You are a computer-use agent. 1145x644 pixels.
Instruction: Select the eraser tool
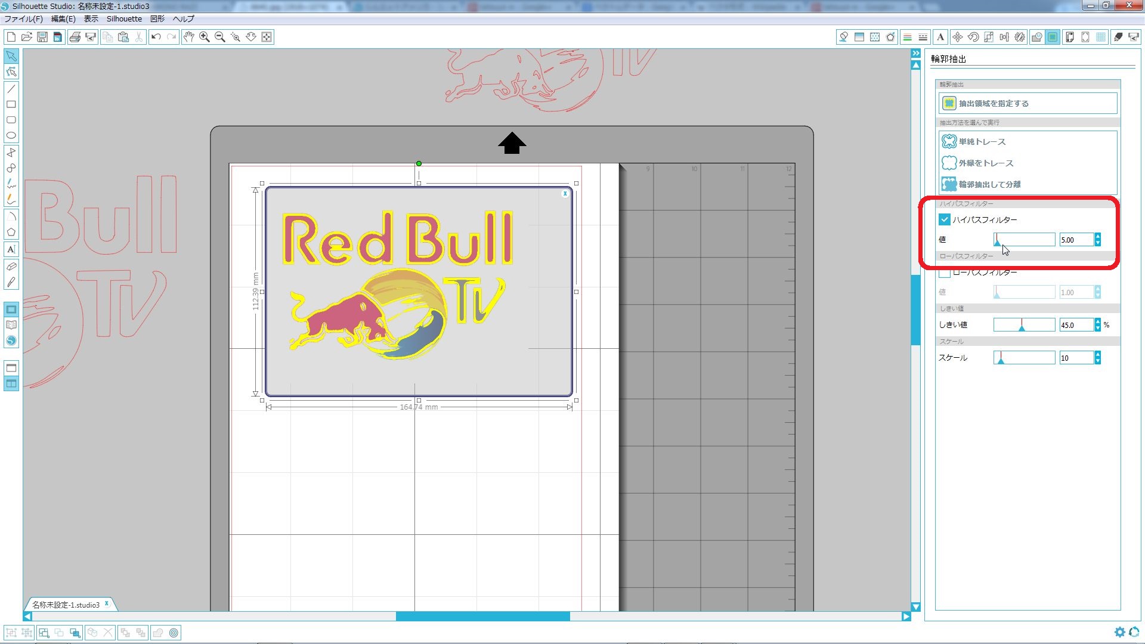point(11,266)
